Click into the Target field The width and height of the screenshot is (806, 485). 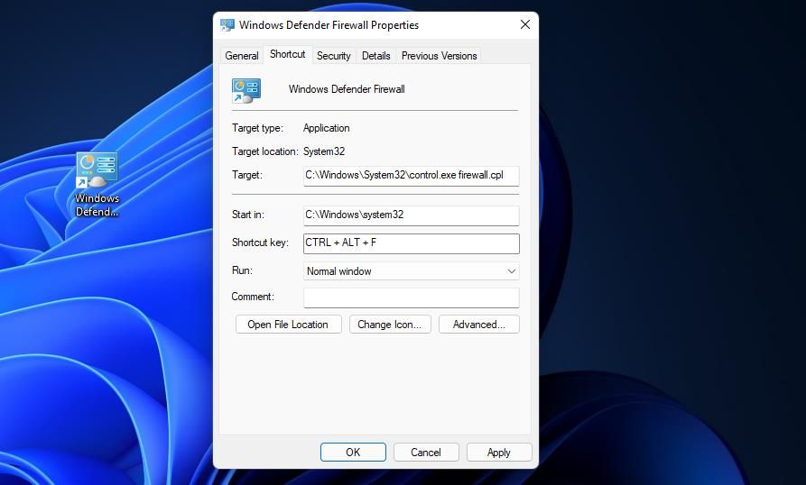412,176
